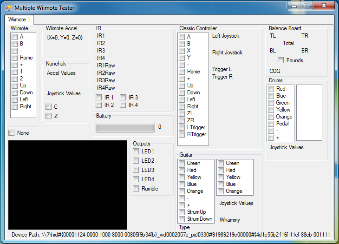Check the Nunchuk Z checkbox
The width and height of the screenshot is (339, 244).
(x=48, y=116)
